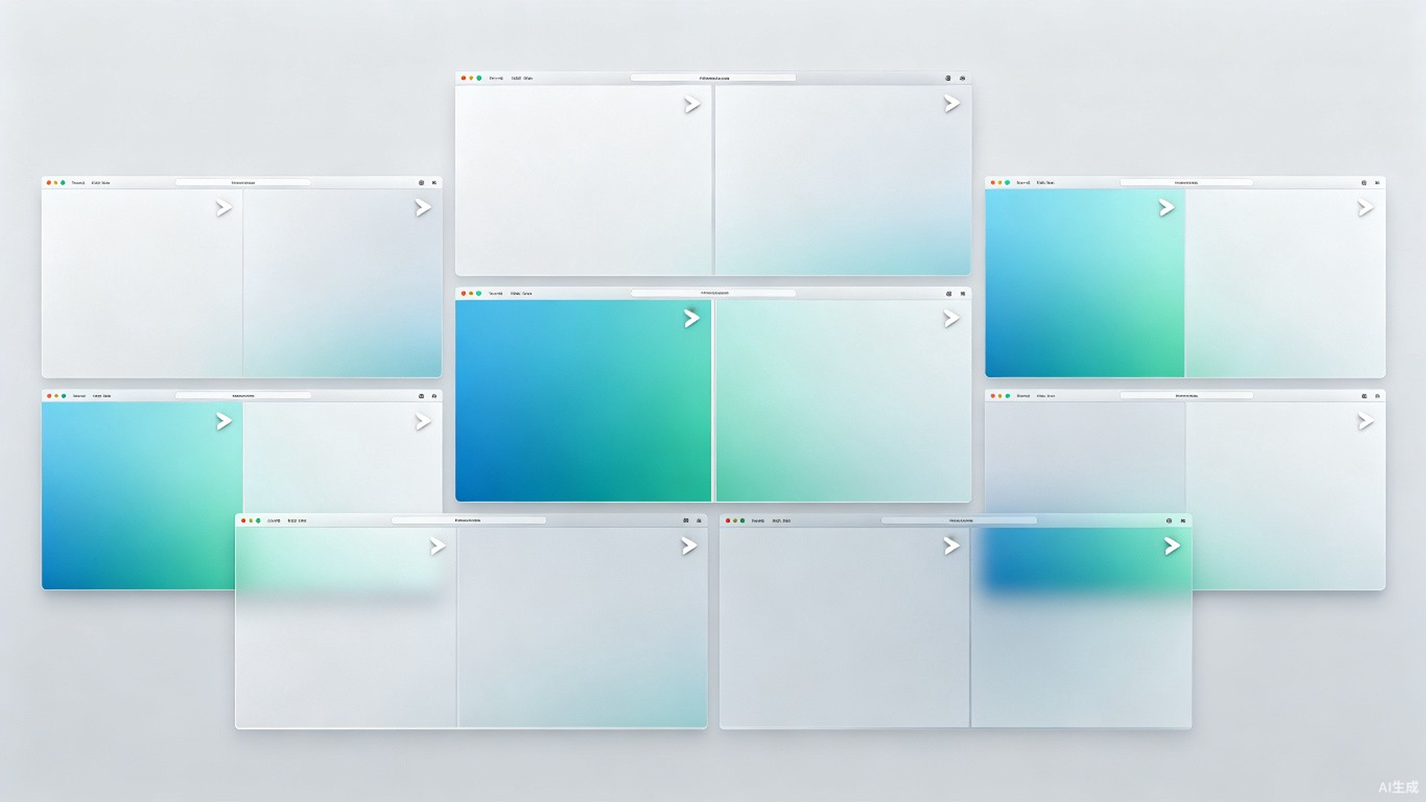1426x802 pixels.
Task: Focus the address bar of the upper-left window
Action: pos(243,182)
